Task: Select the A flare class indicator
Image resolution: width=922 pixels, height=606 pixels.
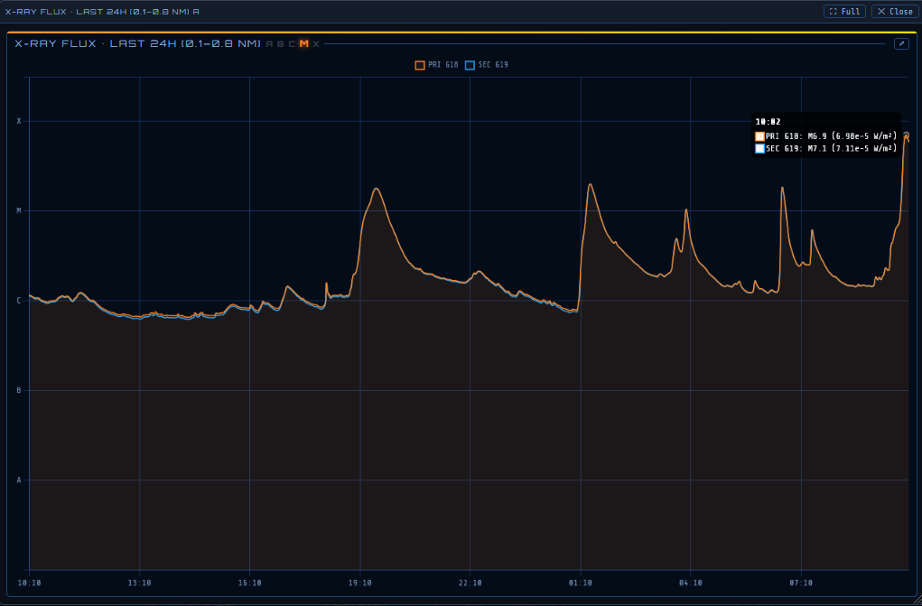Action: tap(269, 44)
